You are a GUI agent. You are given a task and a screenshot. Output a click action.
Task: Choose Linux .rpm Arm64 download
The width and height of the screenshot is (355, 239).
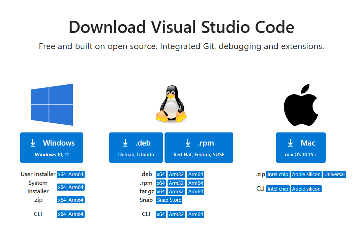(x=196, y=183)
